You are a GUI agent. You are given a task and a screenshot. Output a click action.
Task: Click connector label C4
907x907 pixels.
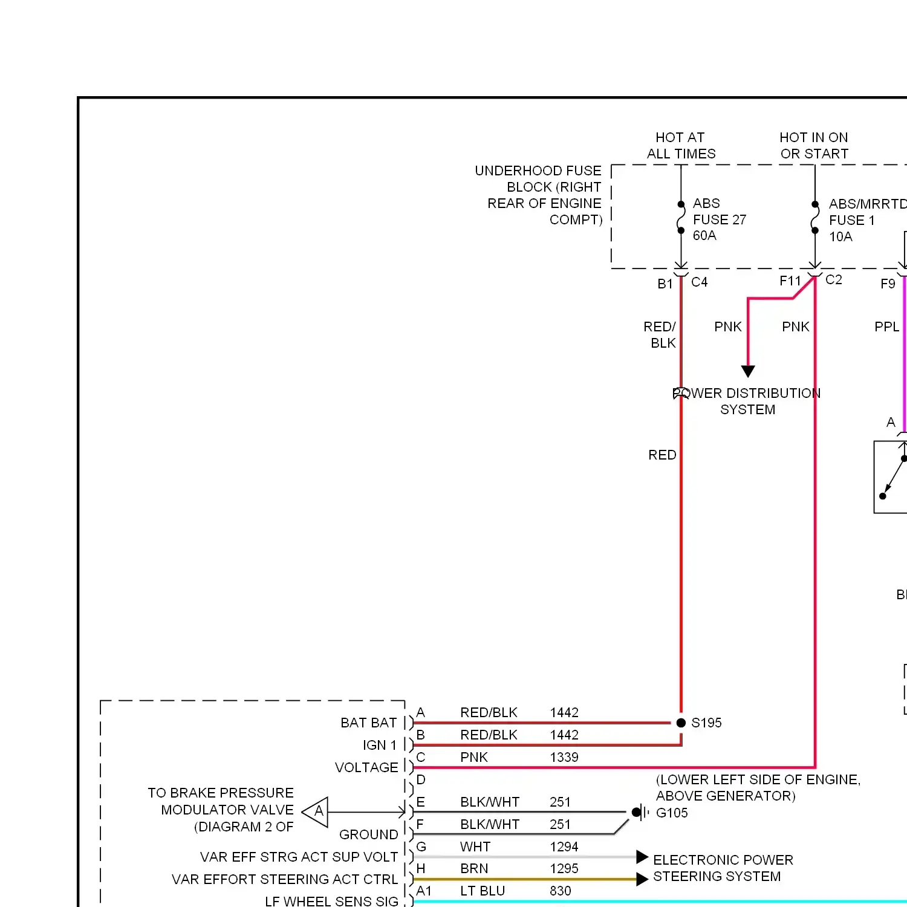tap(700, 282)
